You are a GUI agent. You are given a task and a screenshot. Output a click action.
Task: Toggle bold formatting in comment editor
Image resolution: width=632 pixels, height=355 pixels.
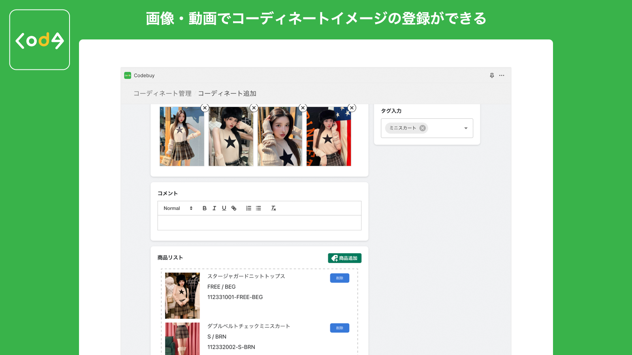(204, 208)
